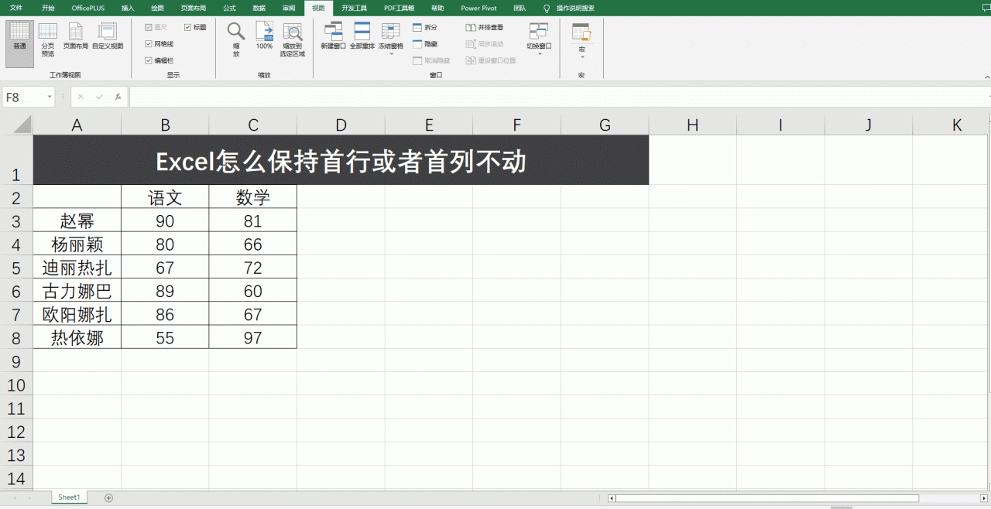The height and width of the screenshot is (509, 991).
Task: Click the 宏 macros icon
Action: 581,32
